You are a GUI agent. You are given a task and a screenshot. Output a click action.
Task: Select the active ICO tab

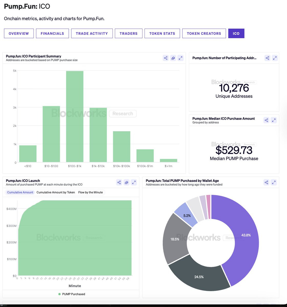[x=236, y=34]
